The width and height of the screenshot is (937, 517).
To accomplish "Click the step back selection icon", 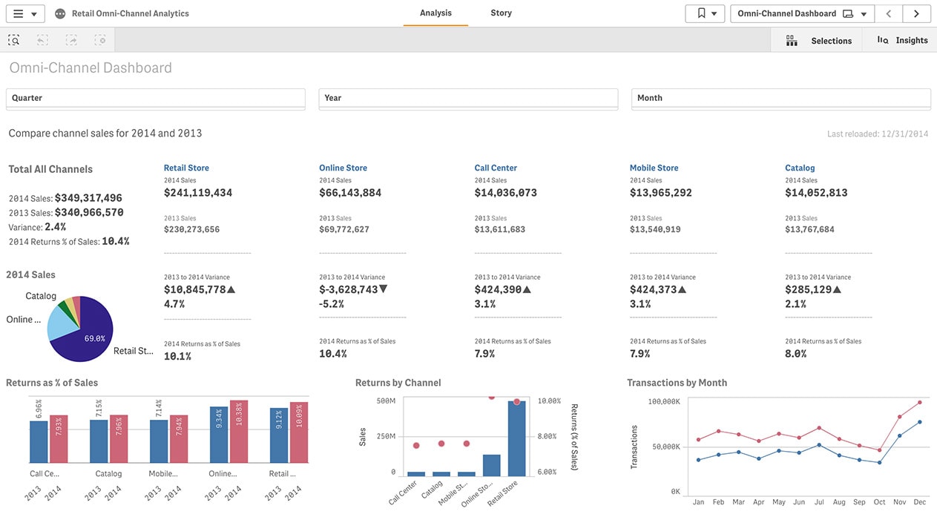I will pyautogui.click(x=39, y=39).
